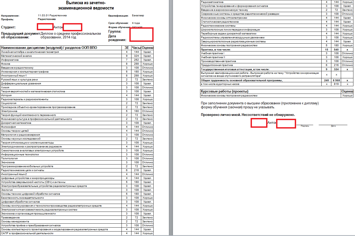
Task: Click the "Студент:" label
Action: pyautogui.click(x=8, y=27)
